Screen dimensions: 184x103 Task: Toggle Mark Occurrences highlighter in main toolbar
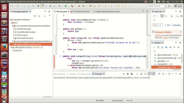42,6
